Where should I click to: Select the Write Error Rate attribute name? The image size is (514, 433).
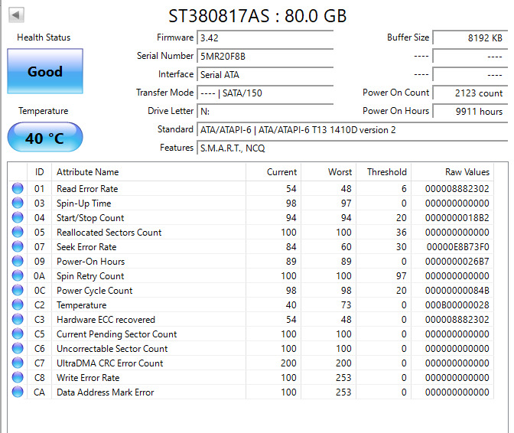[x=88, y=378]
